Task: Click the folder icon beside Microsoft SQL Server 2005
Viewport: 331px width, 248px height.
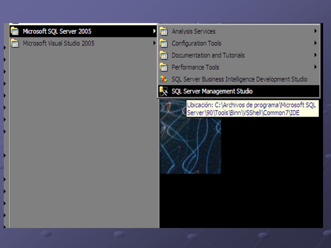Action: [x=14, y=31]
